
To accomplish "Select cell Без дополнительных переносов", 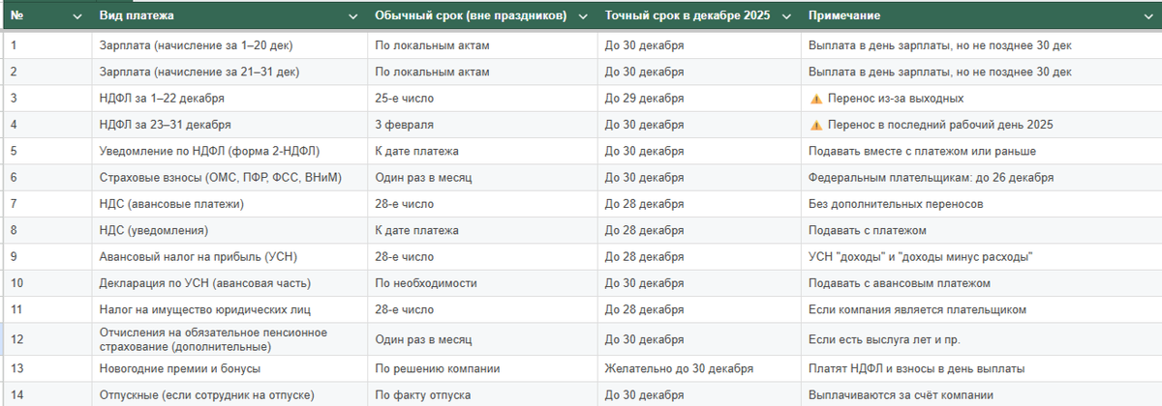I will click(982, 204).
